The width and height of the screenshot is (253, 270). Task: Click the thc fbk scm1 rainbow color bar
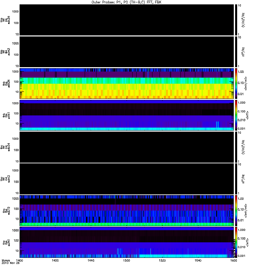click(236, 242)
